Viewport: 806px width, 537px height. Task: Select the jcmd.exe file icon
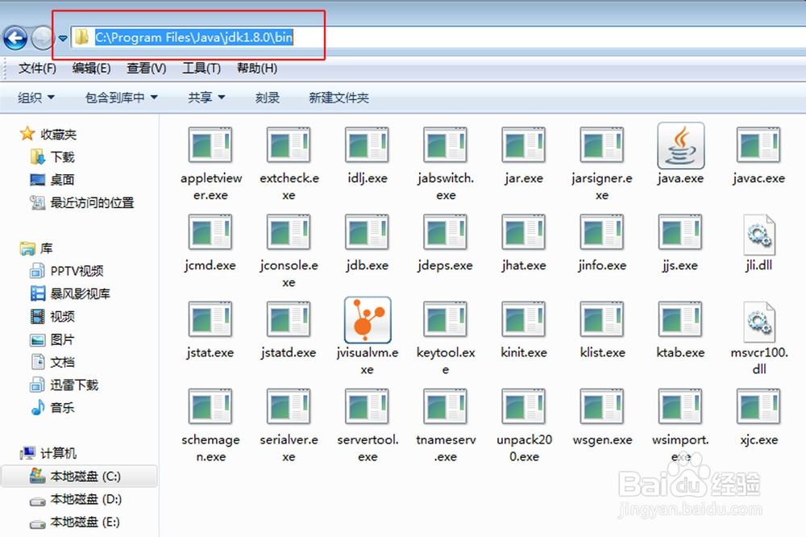point(210,231)
